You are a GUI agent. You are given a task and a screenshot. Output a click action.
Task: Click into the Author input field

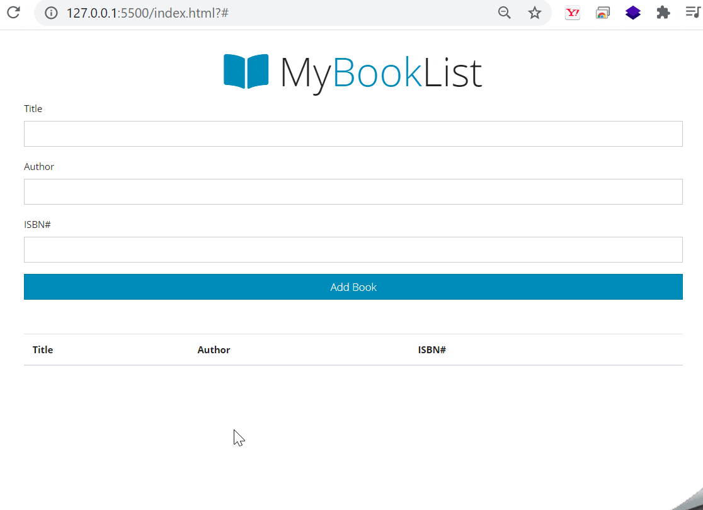coord(353,192)
